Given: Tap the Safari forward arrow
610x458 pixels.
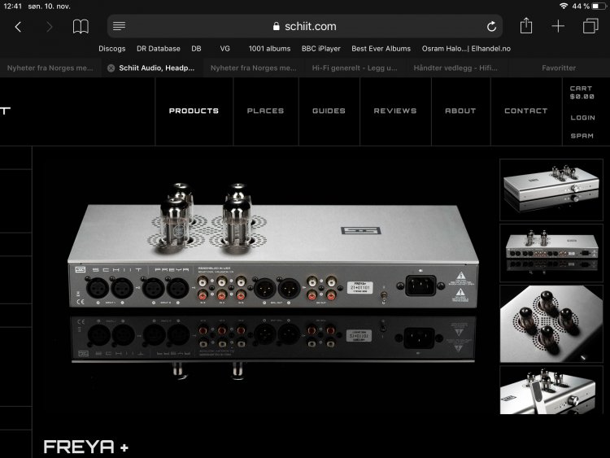Looking at the screenshot, I should click(49, 27).
